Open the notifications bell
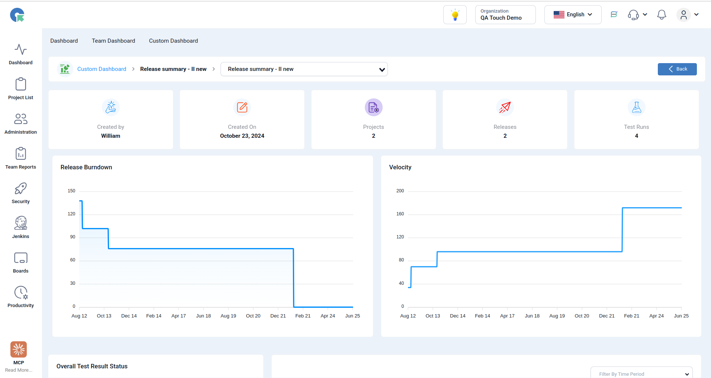The height and width of the screenshot is (378, 711). point(662,15)
